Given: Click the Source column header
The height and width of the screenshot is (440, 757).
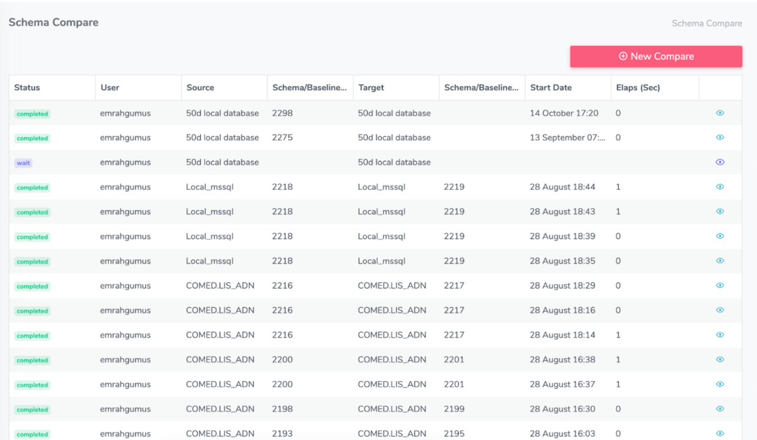Looking at the screenshot, I should (x=200, y=88).
